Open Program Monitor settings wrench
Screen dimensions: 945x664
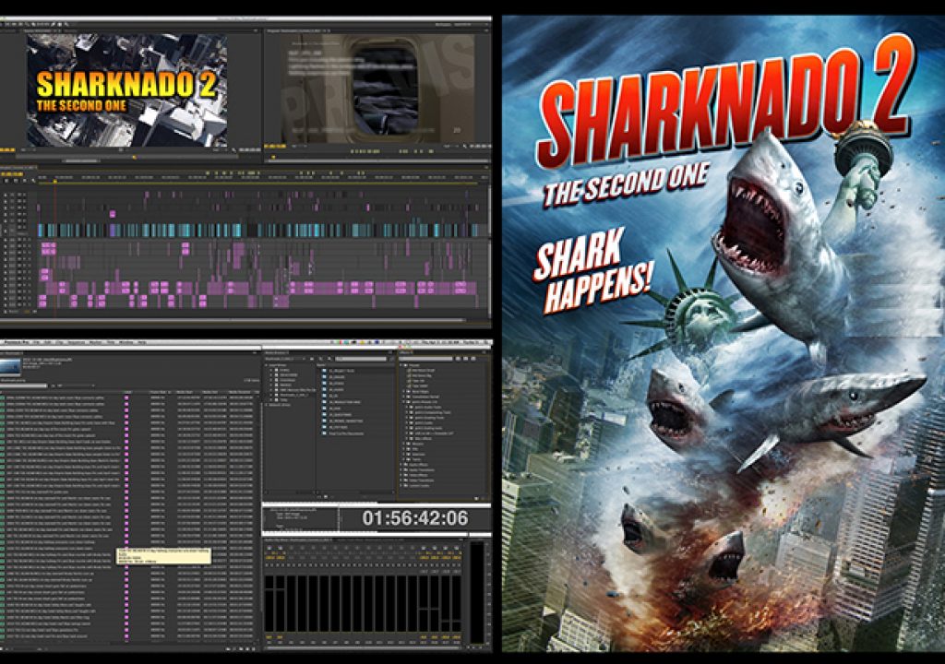(x=465, y=147)
